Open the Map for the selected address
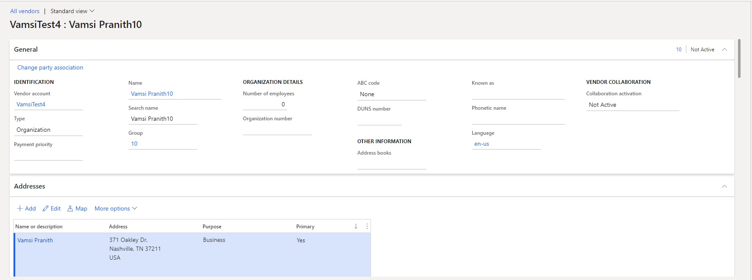The image size is (752, 280). tap(77, 208)
